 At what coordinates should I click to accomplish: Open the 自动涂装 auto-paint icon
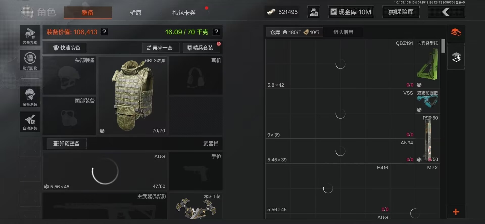pos(30,121)
